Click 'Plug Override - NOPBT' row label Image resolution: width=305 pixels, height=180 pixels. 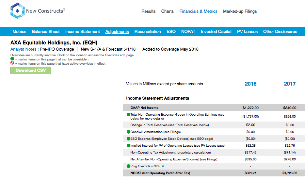148,166
